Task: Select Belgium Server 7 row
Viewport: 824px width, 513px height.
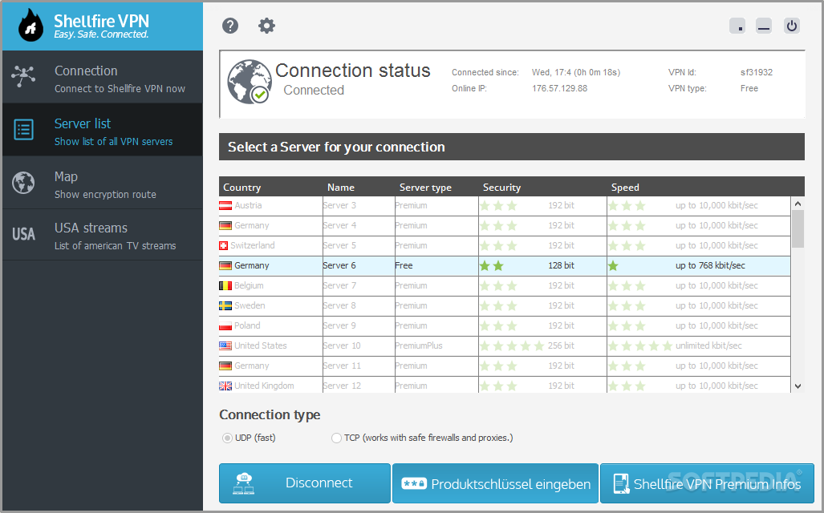Action: [505, 285]
